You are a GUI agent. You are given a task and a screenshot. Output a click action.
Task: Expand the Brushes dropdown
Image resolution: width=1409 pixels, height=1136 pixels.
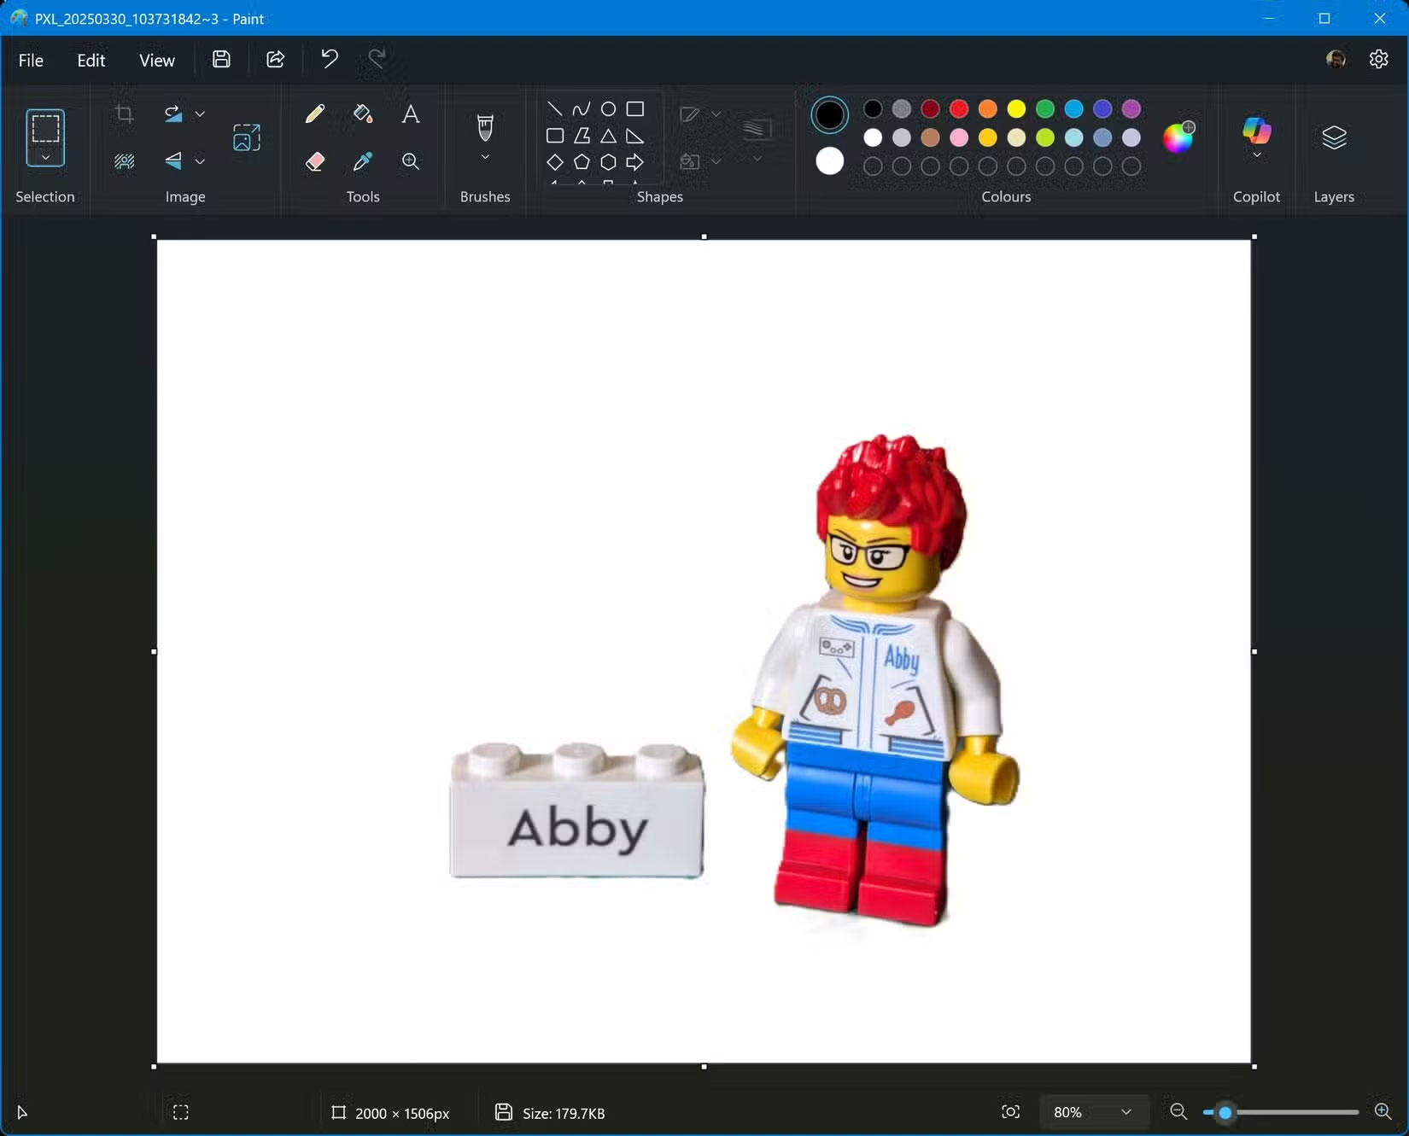coord(485,158)
